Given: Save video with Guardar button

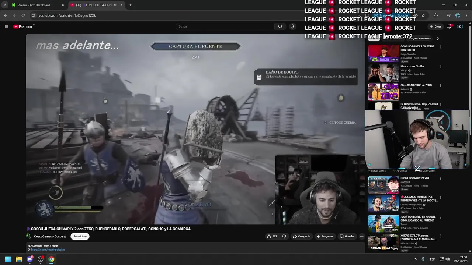Looking at the screenshot, I should point(347,236).
